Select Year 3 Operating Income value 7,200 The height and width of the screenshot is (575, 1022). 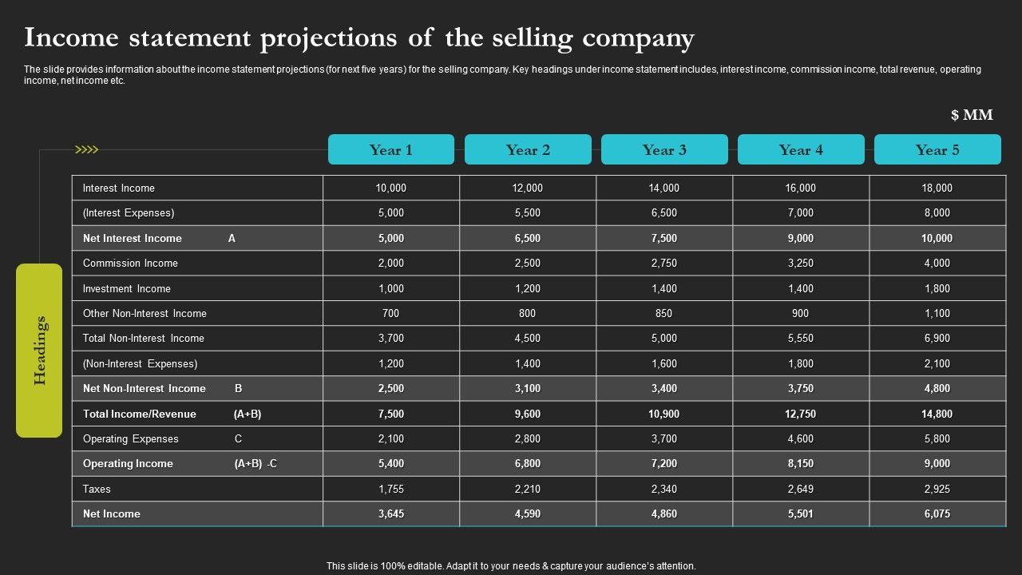(x=664, y=464)
